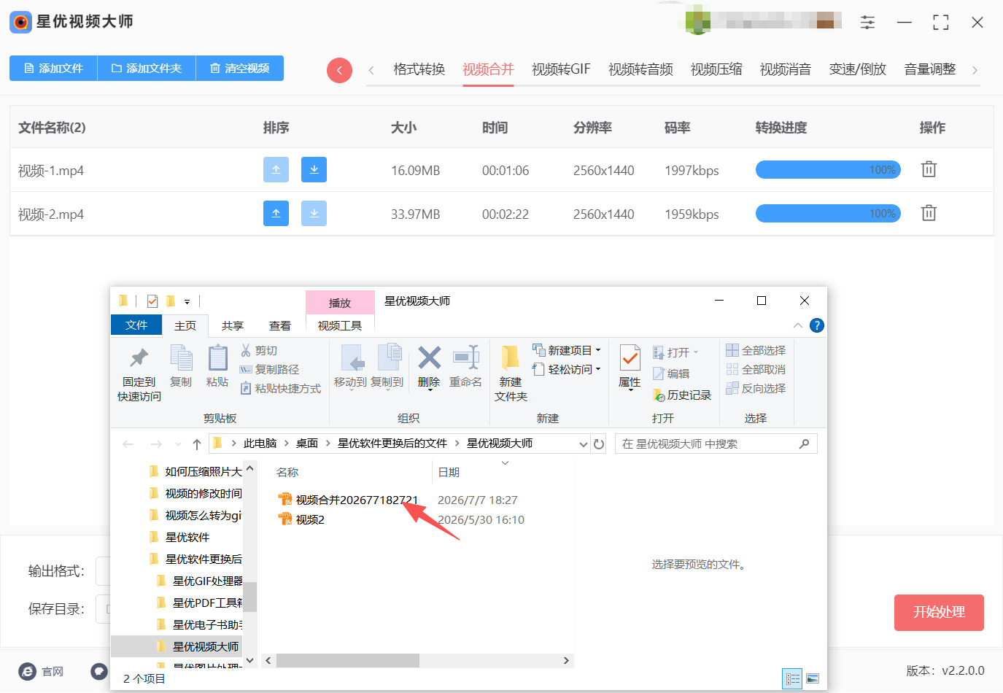1003x693 pixels.
Task: Open the address bar path history dropdown
Action: pyautogui.click(x=583, y=444)
